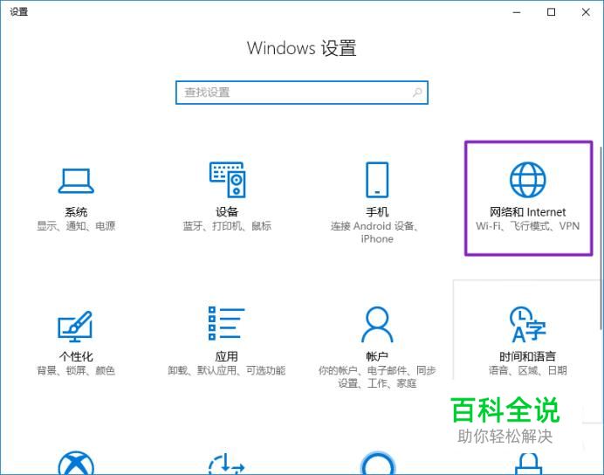Screen dimensions: 604x475
Task: Open the 应用 list icon
Action: click(227, 324)
